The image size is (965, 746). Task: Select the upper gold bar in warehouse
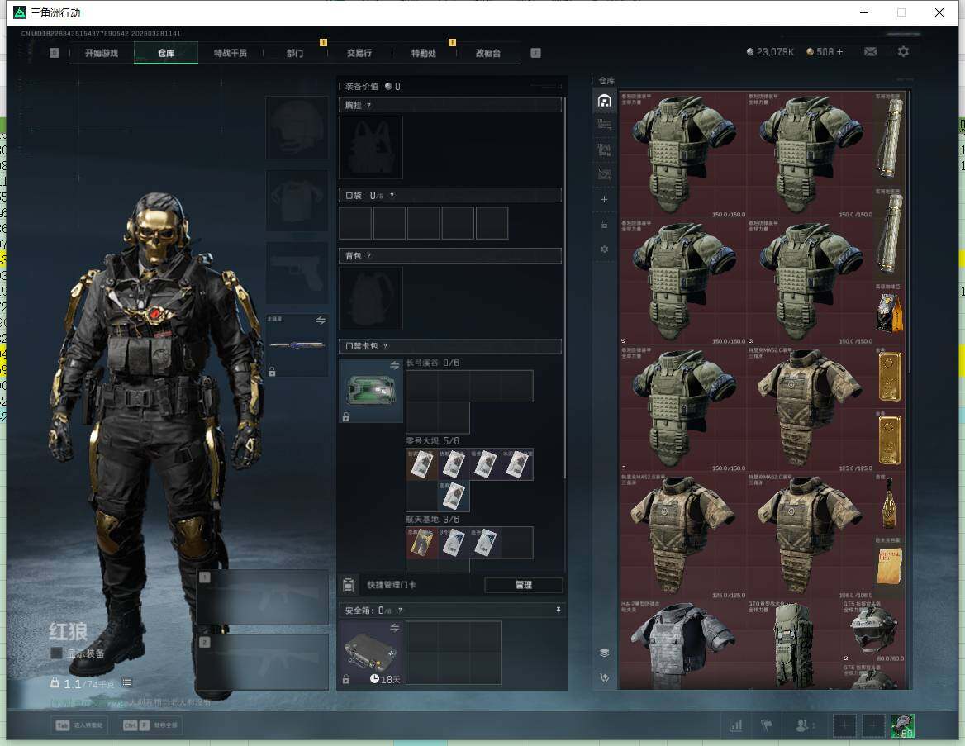pos(889,376)
